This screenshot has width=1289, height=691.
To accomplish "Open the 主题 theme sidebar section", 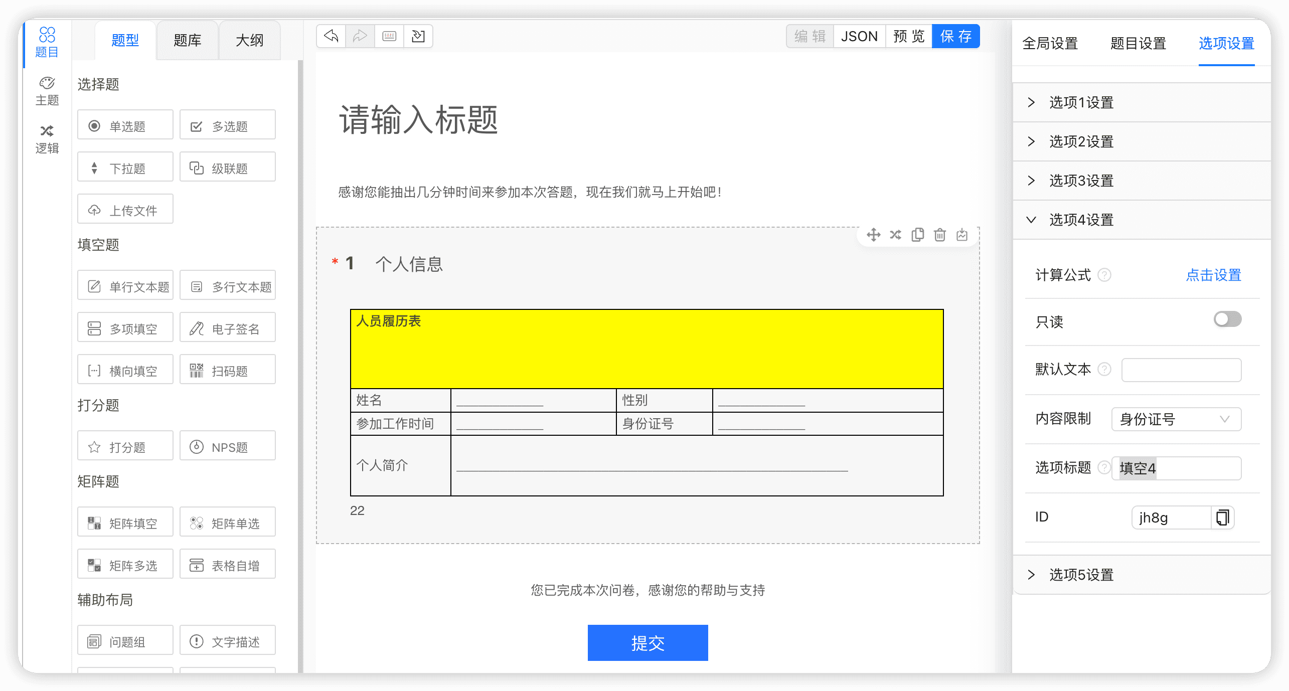I will tap(47, 91).
